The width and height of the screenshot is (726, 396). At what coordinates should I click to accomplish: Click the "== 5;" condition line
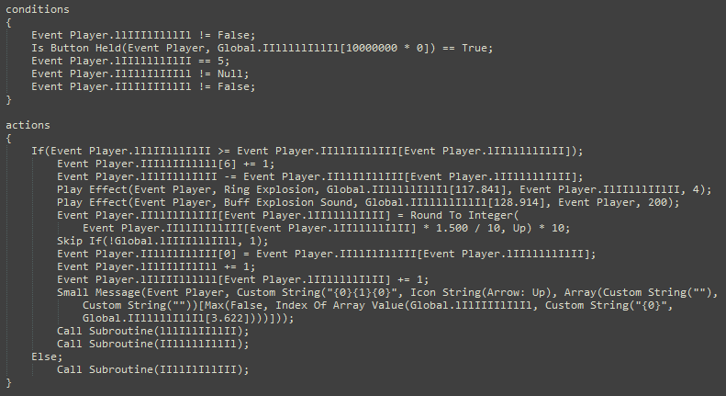[x=130, y=62]
